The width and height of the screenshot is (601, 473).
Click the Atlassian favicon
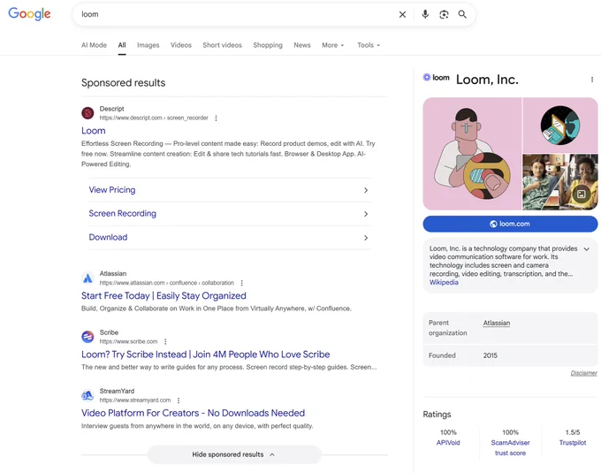87,278
